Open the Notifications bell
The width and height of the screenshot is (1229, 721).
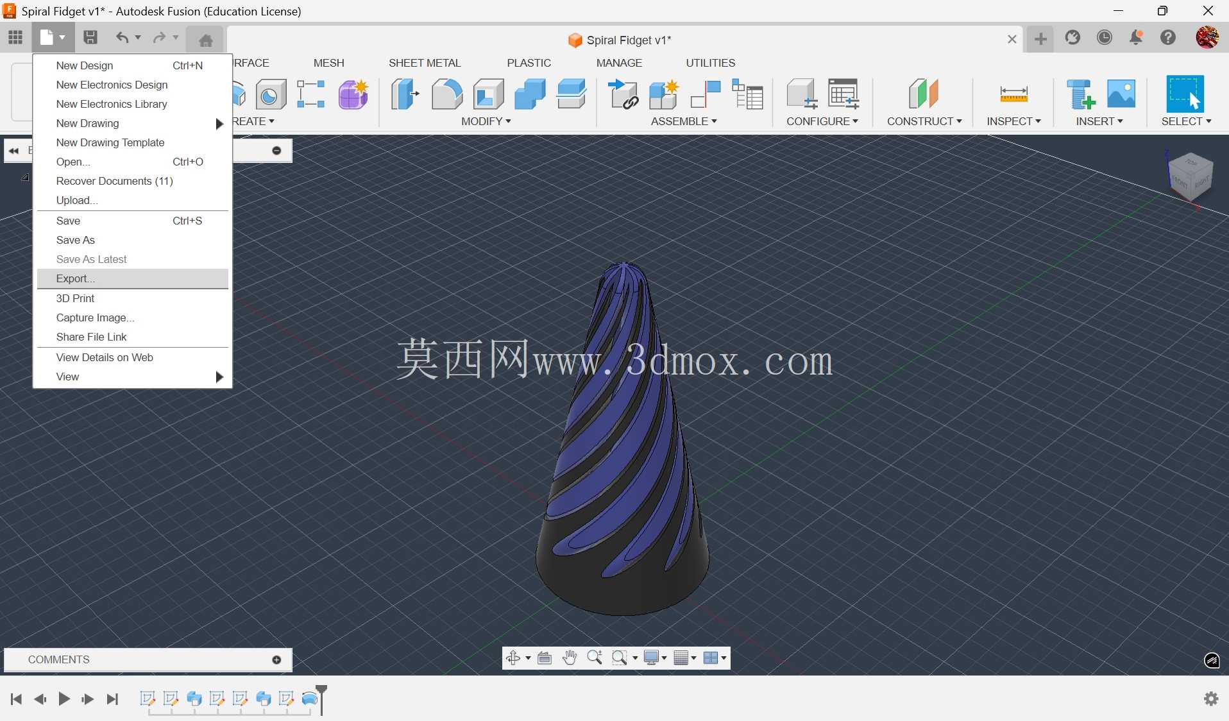click(1136, 38)
